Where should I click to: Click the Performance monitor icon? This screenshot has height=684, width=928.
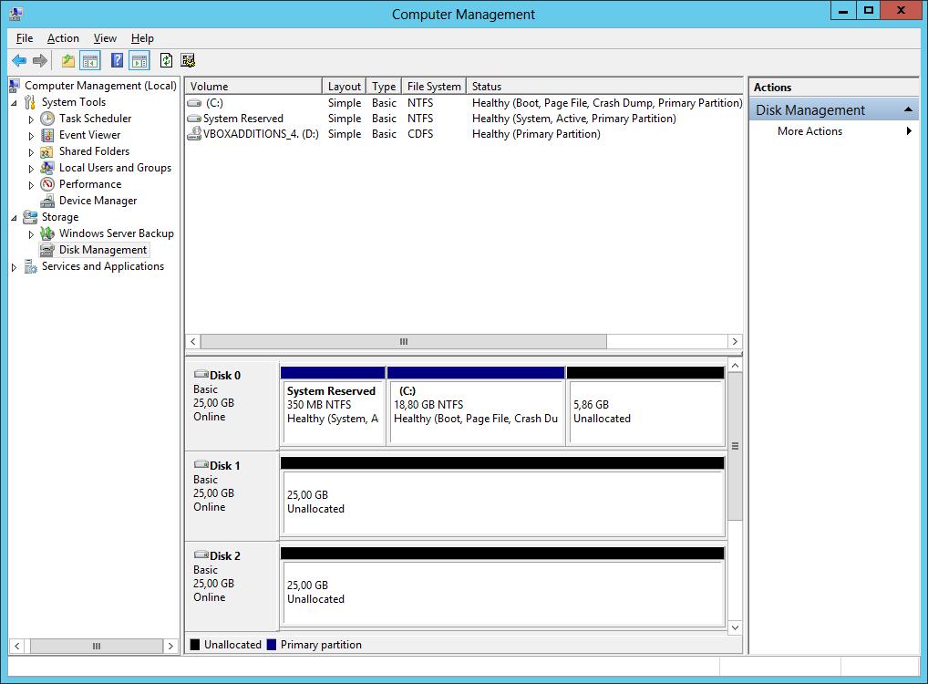pos(47,184)
